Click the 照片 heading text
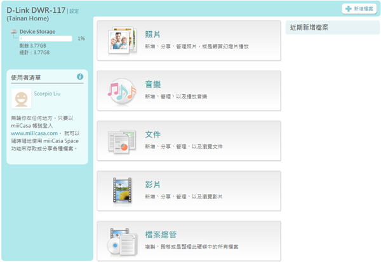The width and height of the screenshot is (381, 262). coord(153,34)
